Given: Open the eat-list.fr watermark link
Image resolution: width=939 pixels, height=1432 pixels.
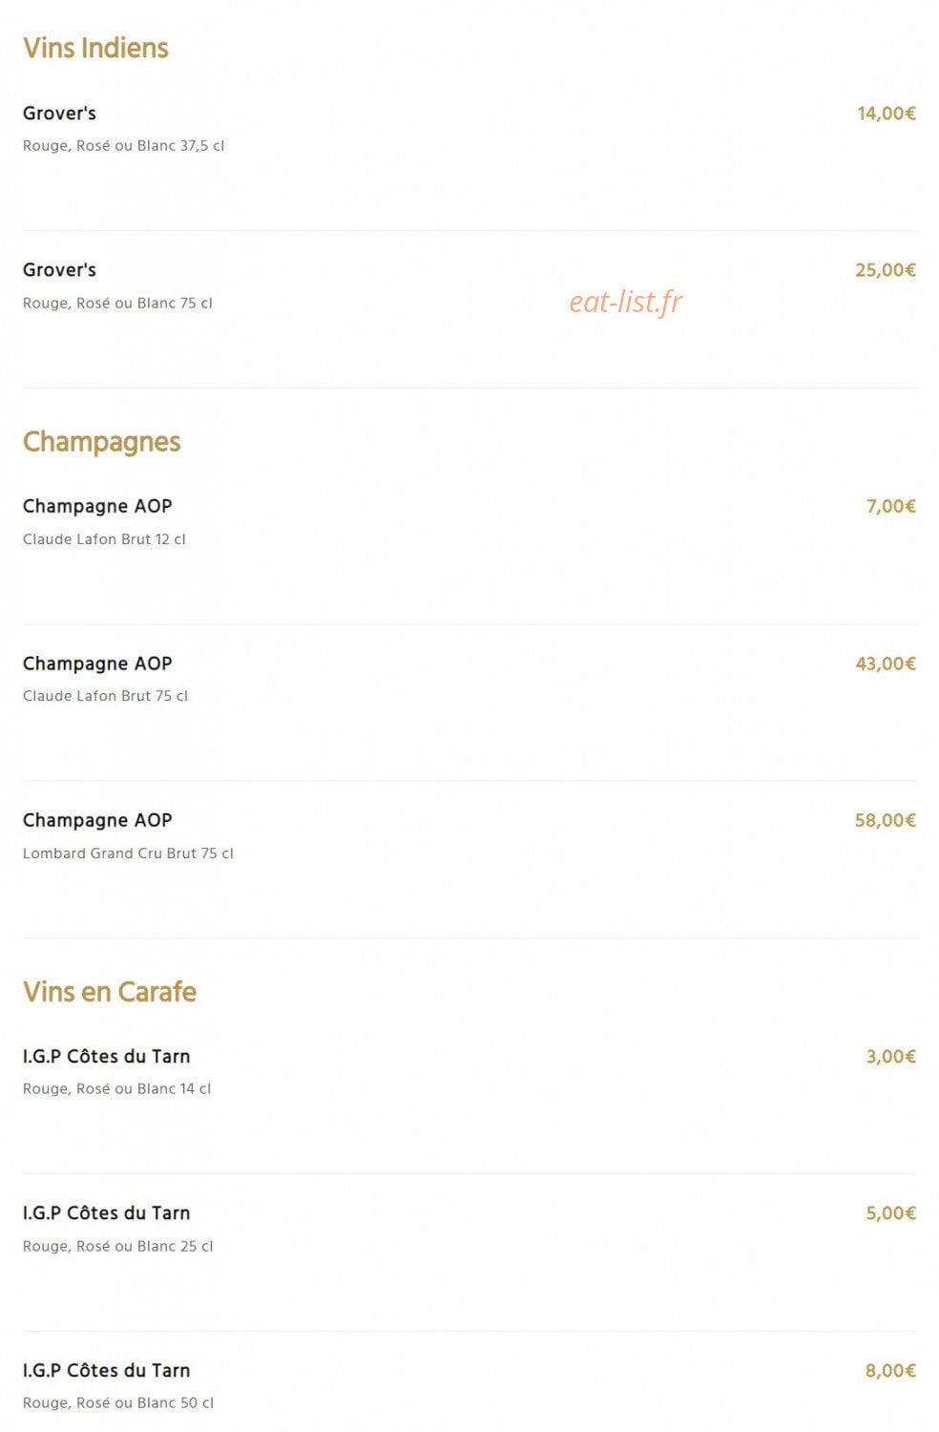Looking at the screenshot, I should (x=626, y=302).
